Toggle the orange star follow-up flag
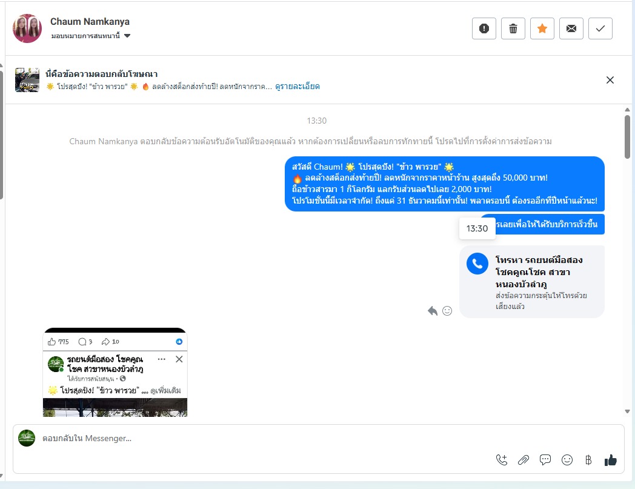 [x=542, y=28]
